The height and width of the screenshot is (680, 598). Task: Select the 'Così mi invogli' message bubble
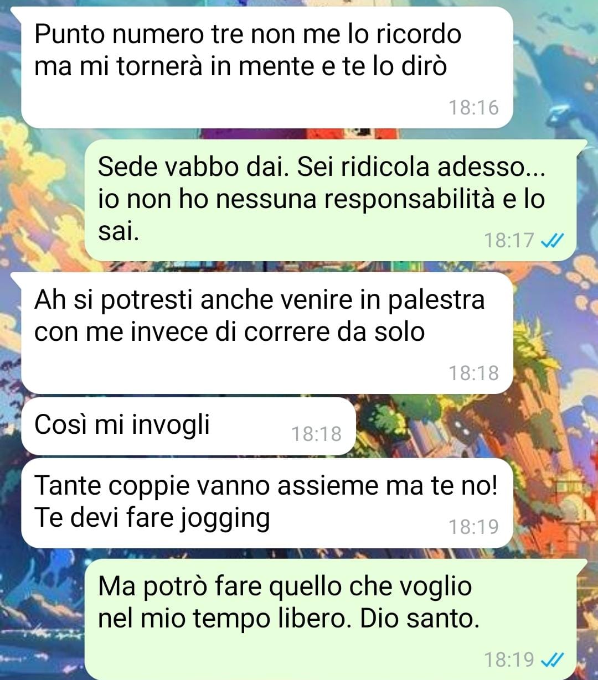pyautogui.click(x=188, y=426)
